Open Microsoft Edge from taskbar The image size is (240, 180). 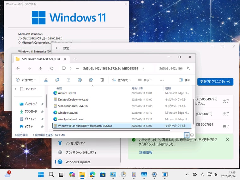(x=93, y=174)
